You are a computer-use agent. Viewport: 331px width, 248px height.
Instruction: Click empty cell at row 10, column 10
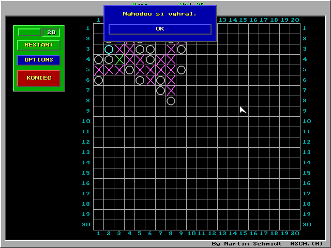(x=191, y=121)
